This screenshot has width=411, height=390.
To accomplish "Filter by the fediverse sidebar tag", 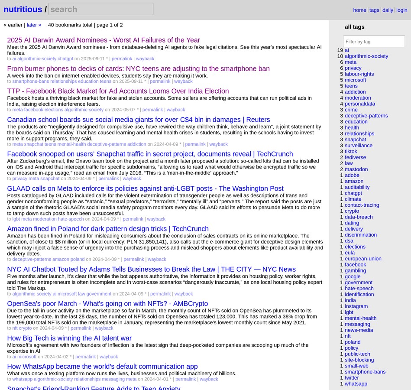I will click(355, 157).
